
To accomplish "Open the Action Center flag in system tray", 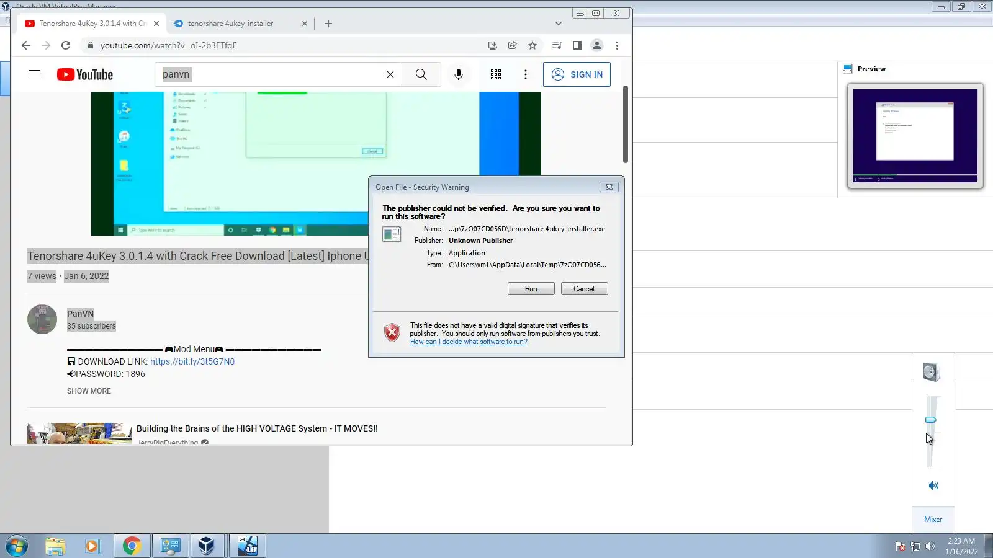I will pyautogui.click(x=901, y=546).
